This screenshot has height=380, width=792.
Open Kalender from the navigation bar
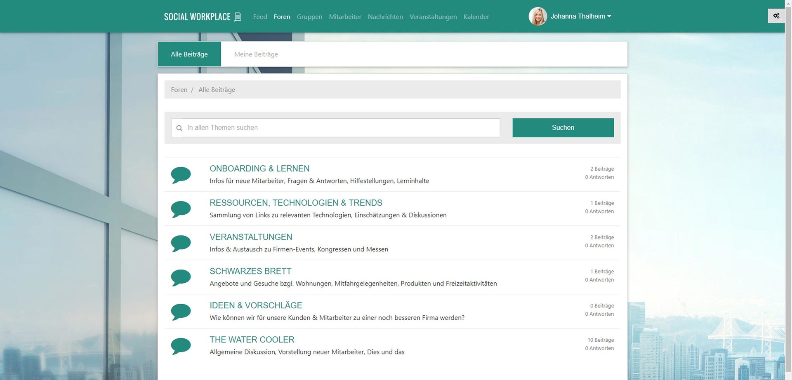(476, 17)
